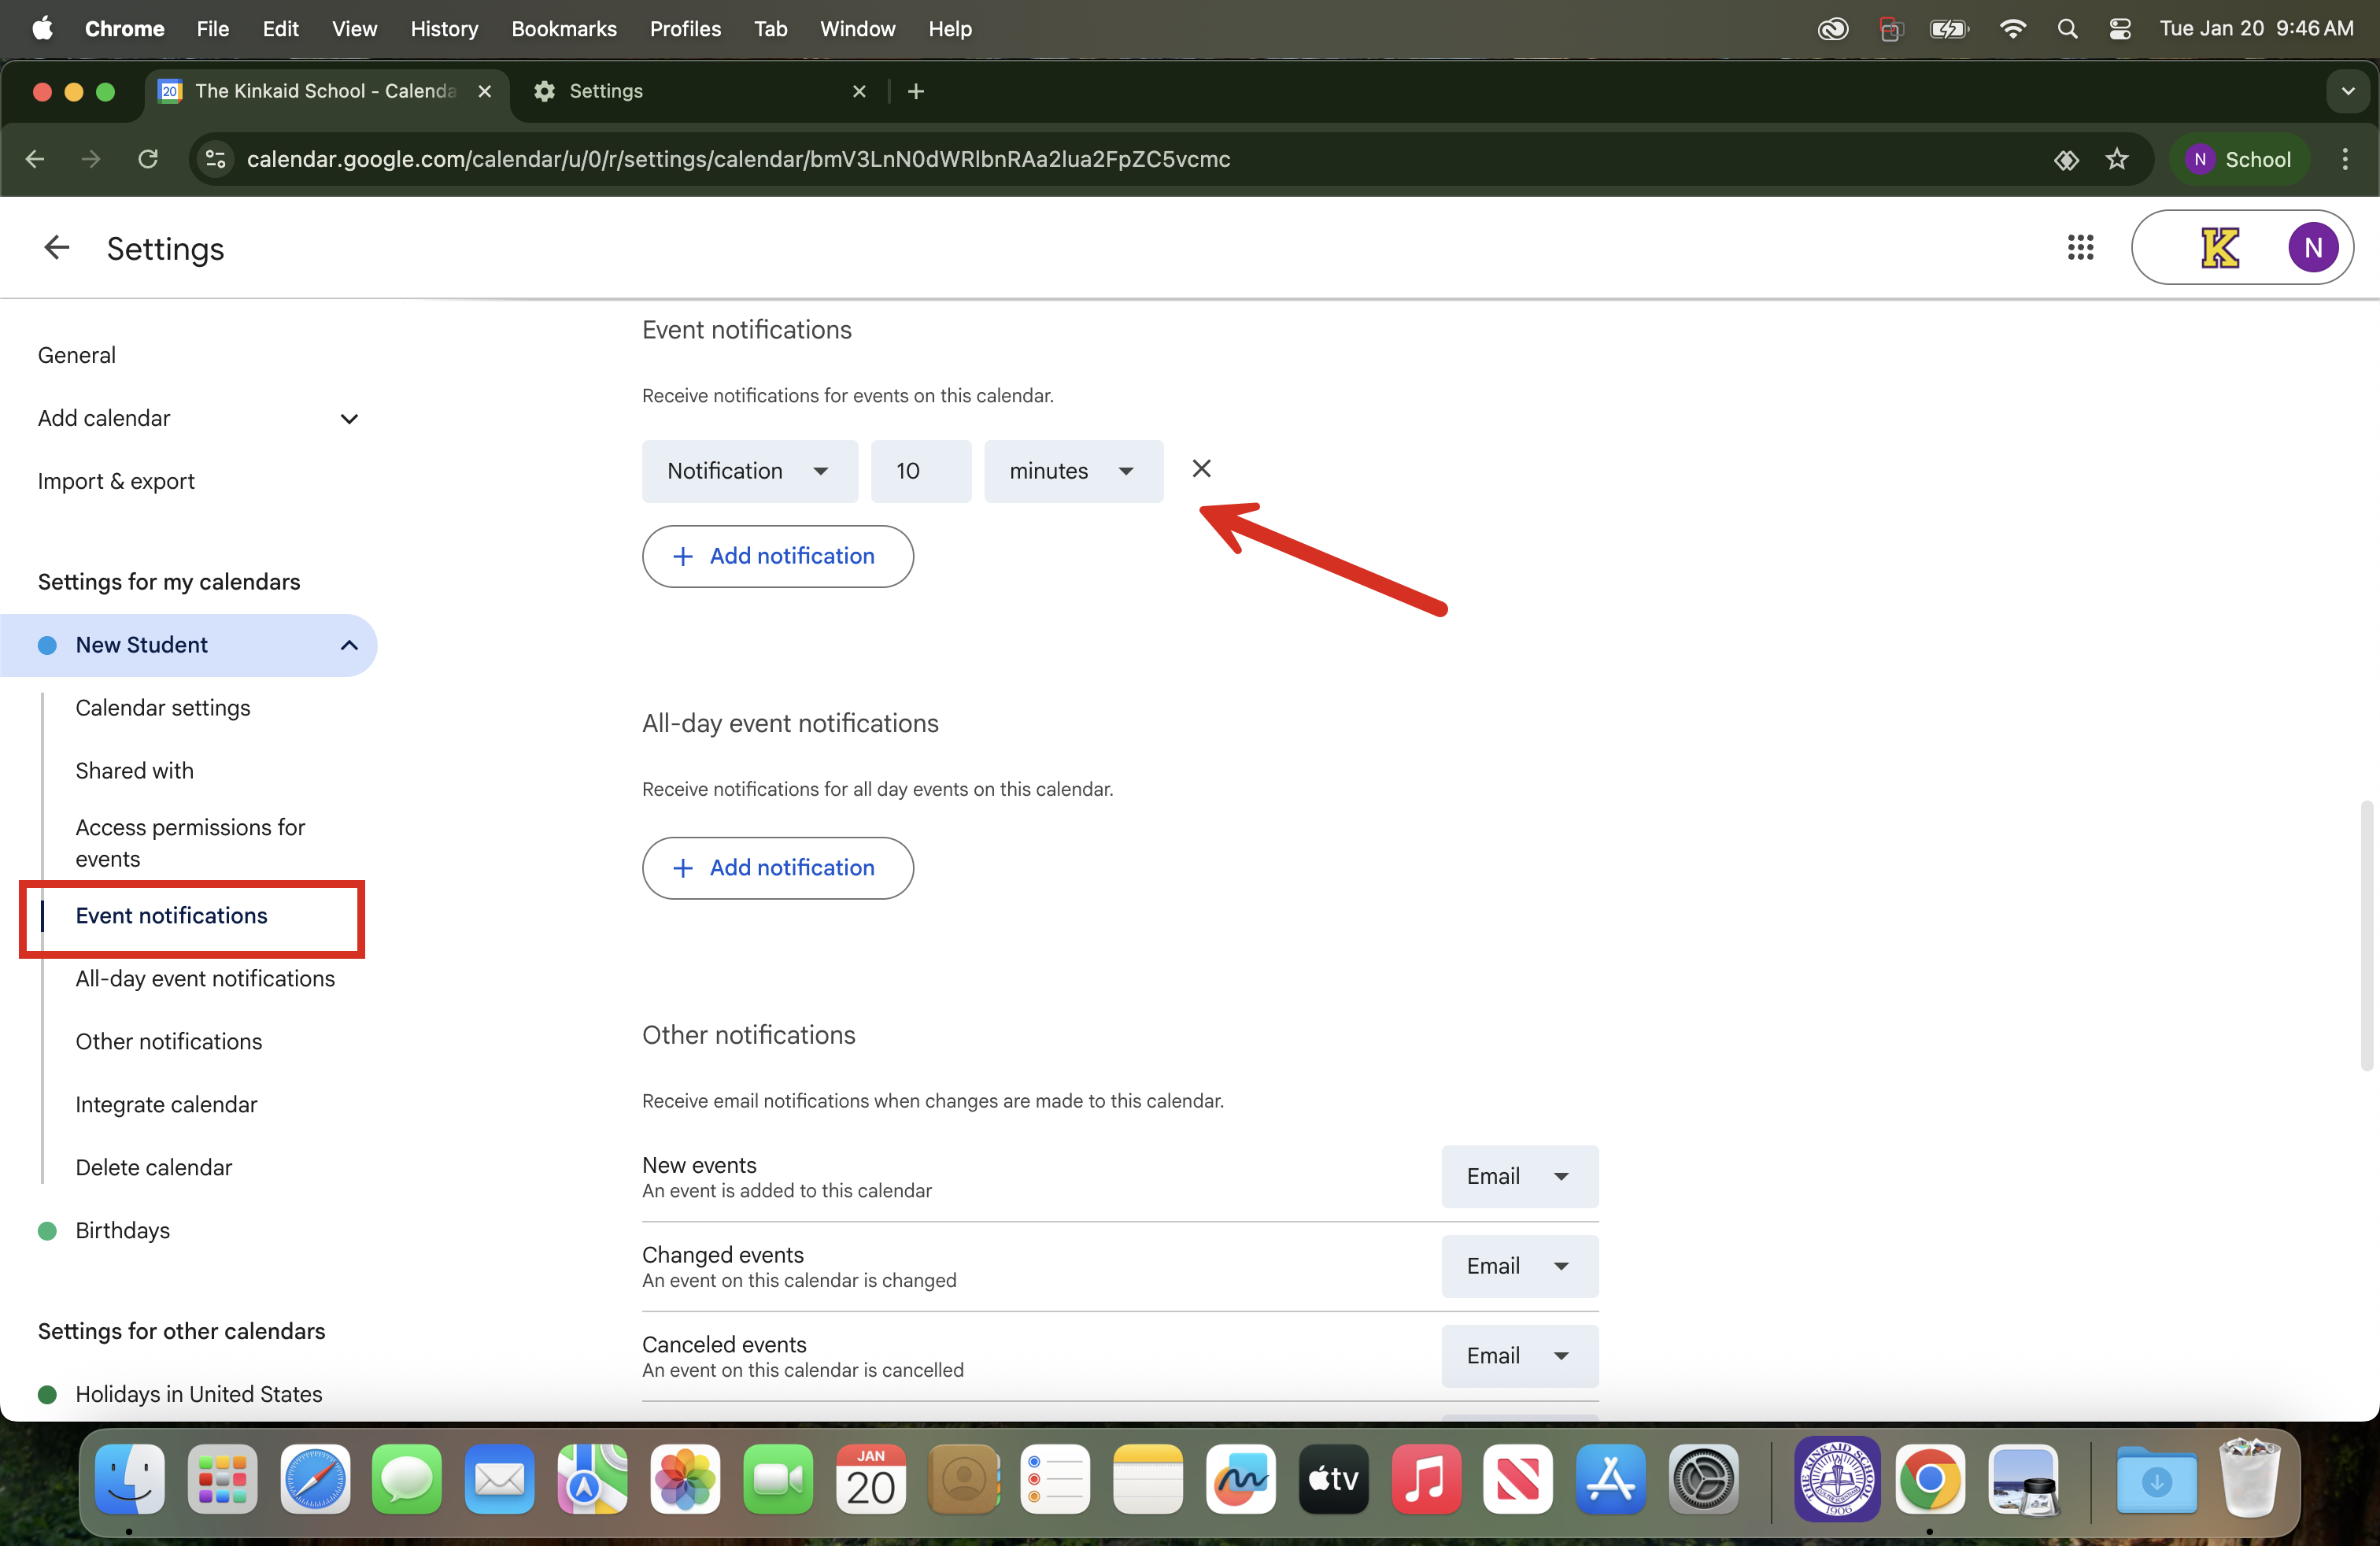Viewport: 2380px width, 1546px height.
Task: Collapse the New Student calendar section
Action: [x=349, y=645]
